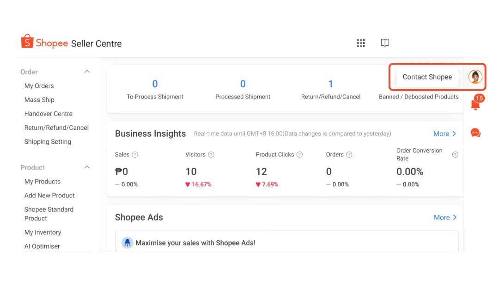View the To-Process Shipment count

(x=155, y=84)
